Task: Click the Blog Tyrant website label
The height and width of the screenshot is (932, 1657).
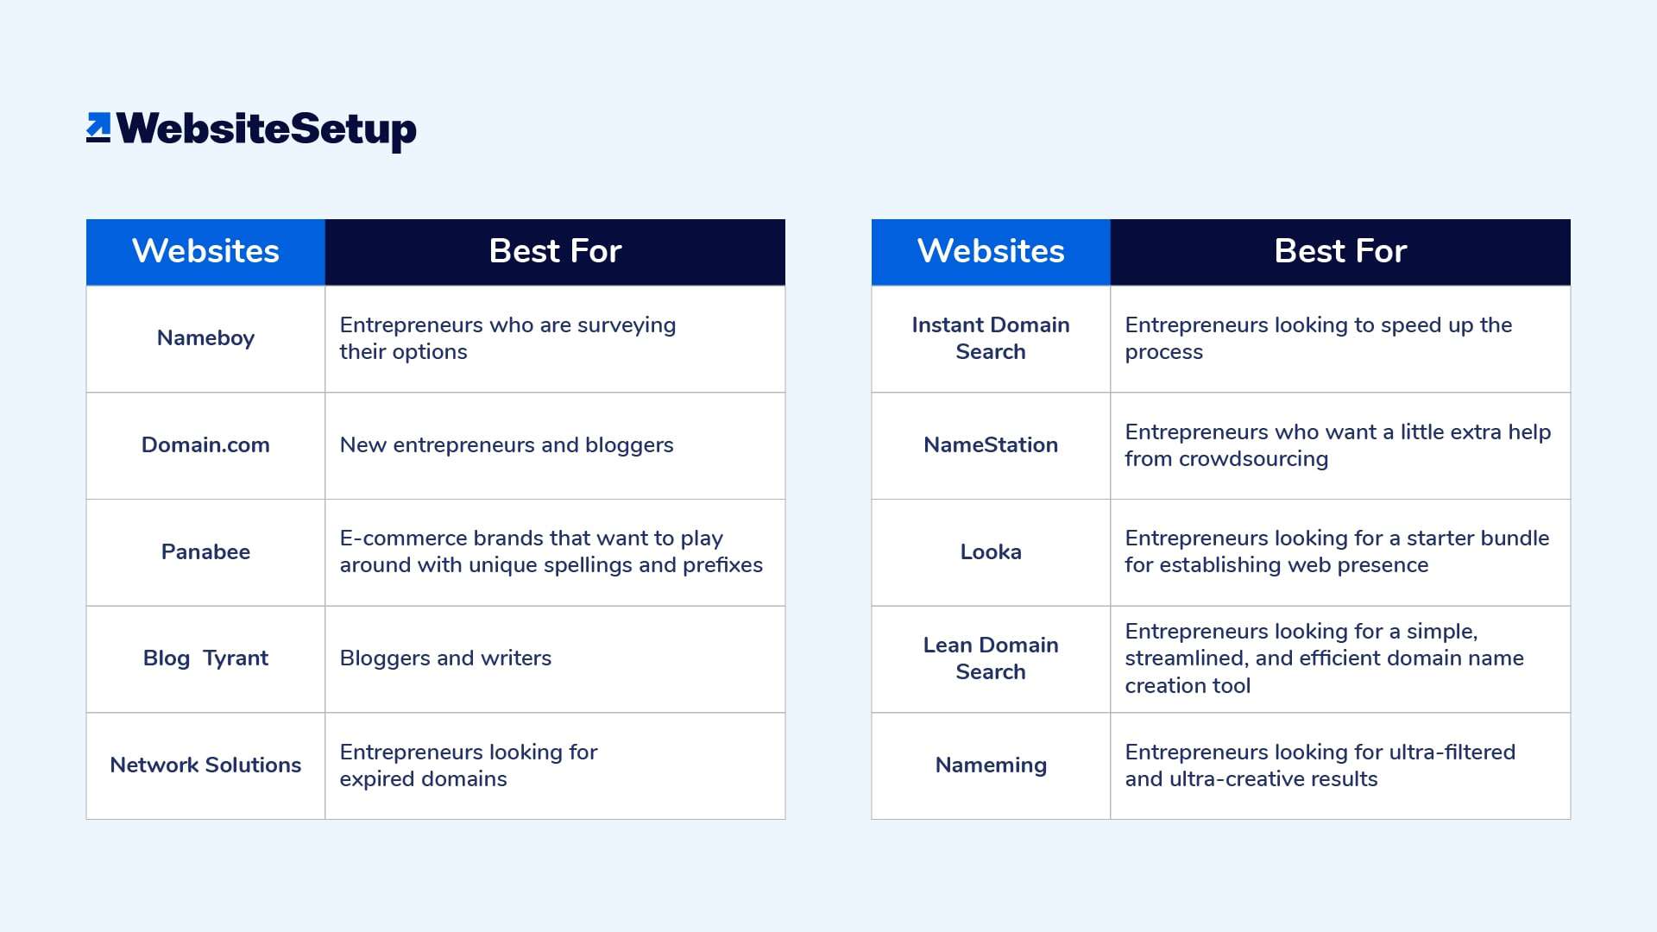Action: 204,658
